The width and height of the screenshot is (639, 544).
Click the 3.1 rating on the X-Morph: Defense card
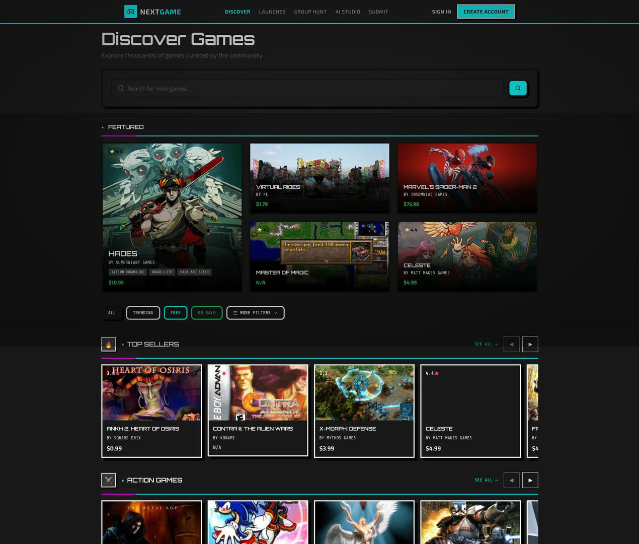point(326,373)
